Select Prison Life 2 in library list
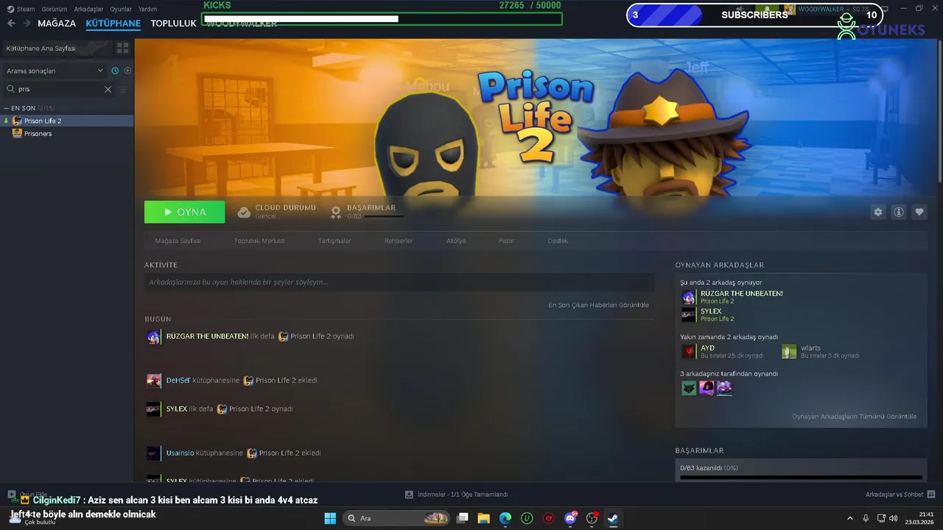This screenshot has height=530, width=943. coord(67,121)
